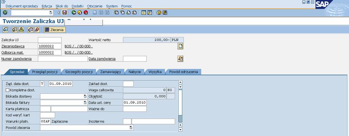The width and height of the screenshot is (349, 136).
Task: Open the SAP window menu icon top-left
Action: coord(3,2)
